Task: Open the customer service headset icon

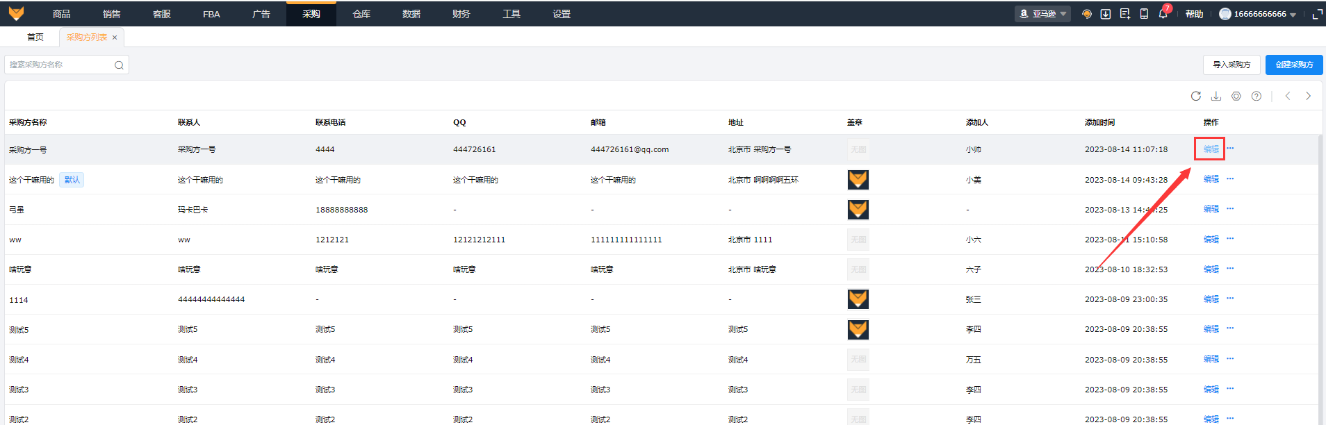Action: click(x=1087, y=14)
